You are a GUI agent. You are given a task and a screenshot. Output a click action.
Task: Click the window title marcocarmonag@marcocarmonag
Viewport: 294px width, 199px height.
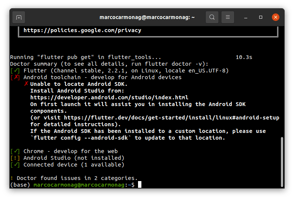pos(147,17)
